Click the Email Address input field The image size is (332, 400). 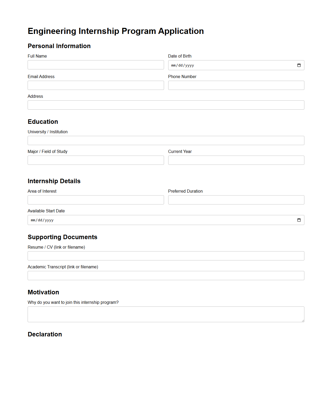[x=96, y=85]
